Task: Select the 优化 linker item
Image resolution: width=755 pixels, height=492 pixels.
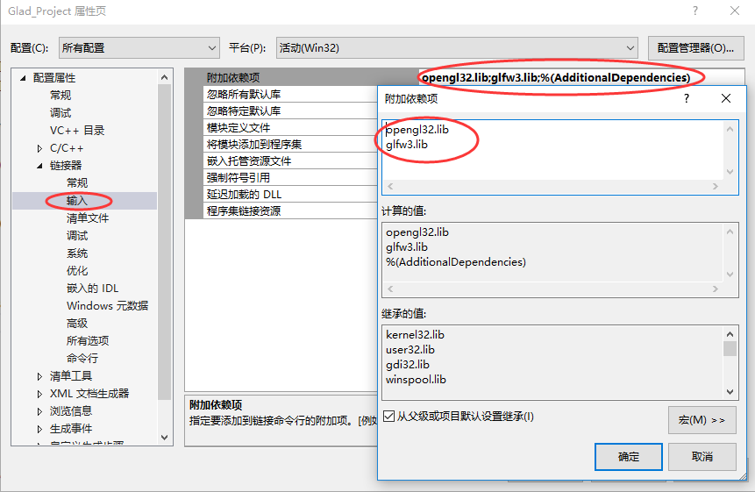Action: click(x=77, y=270)
